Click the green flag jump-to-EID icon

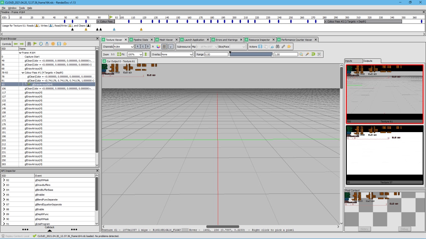[x=35, y=44]
